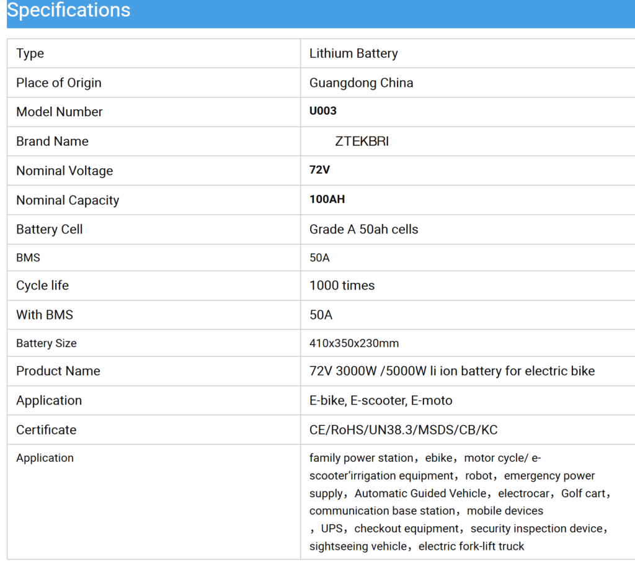Screen dimensions: 635x561
Task: Click the Battery Size label
Action: 47,343
